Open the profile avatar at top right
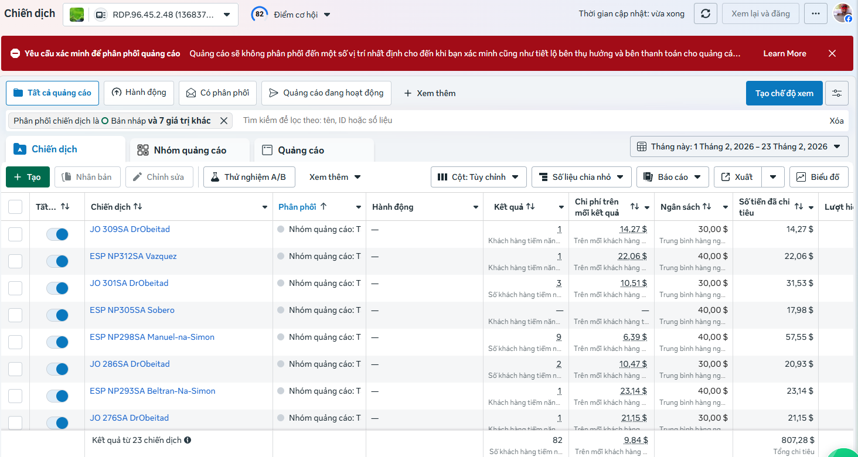This screenshot has height=457, width=858. [843, 13]
